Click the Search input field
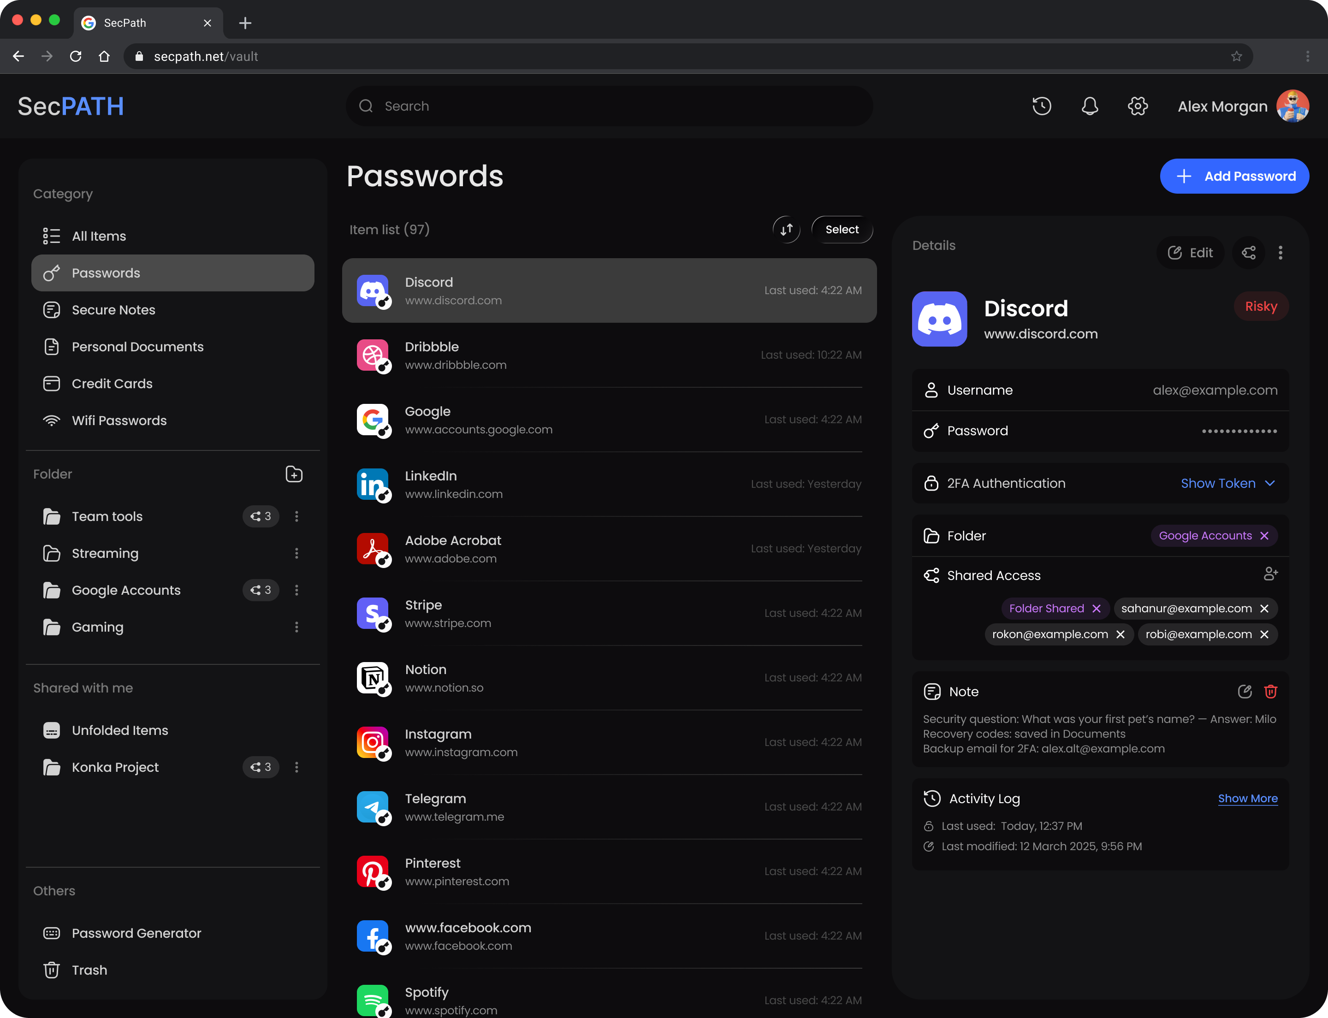The image size is (1328, 1018). coord(609,106)
